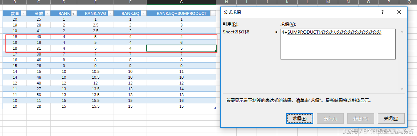The height and width of the screenshot is (136, 417).
Task: Click the 金额 cell containing 26
Action: [38, 66]
